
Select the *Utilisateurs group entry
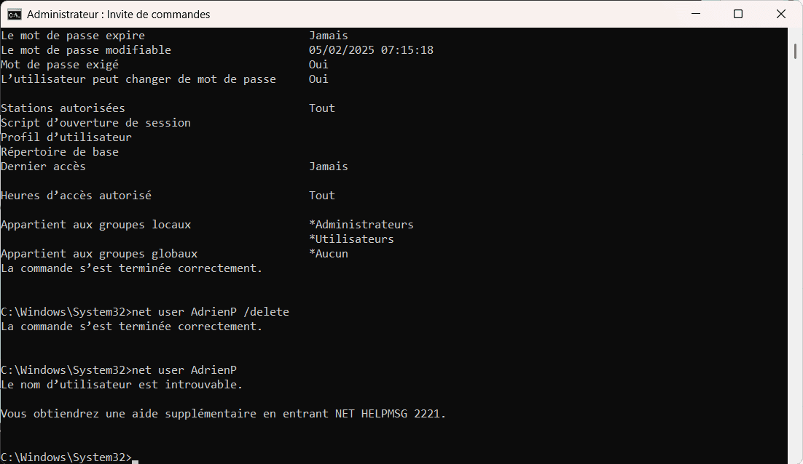(351, 239)
